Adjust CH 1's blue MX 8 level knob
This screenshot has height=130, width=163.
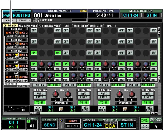[x=50, y=64]
